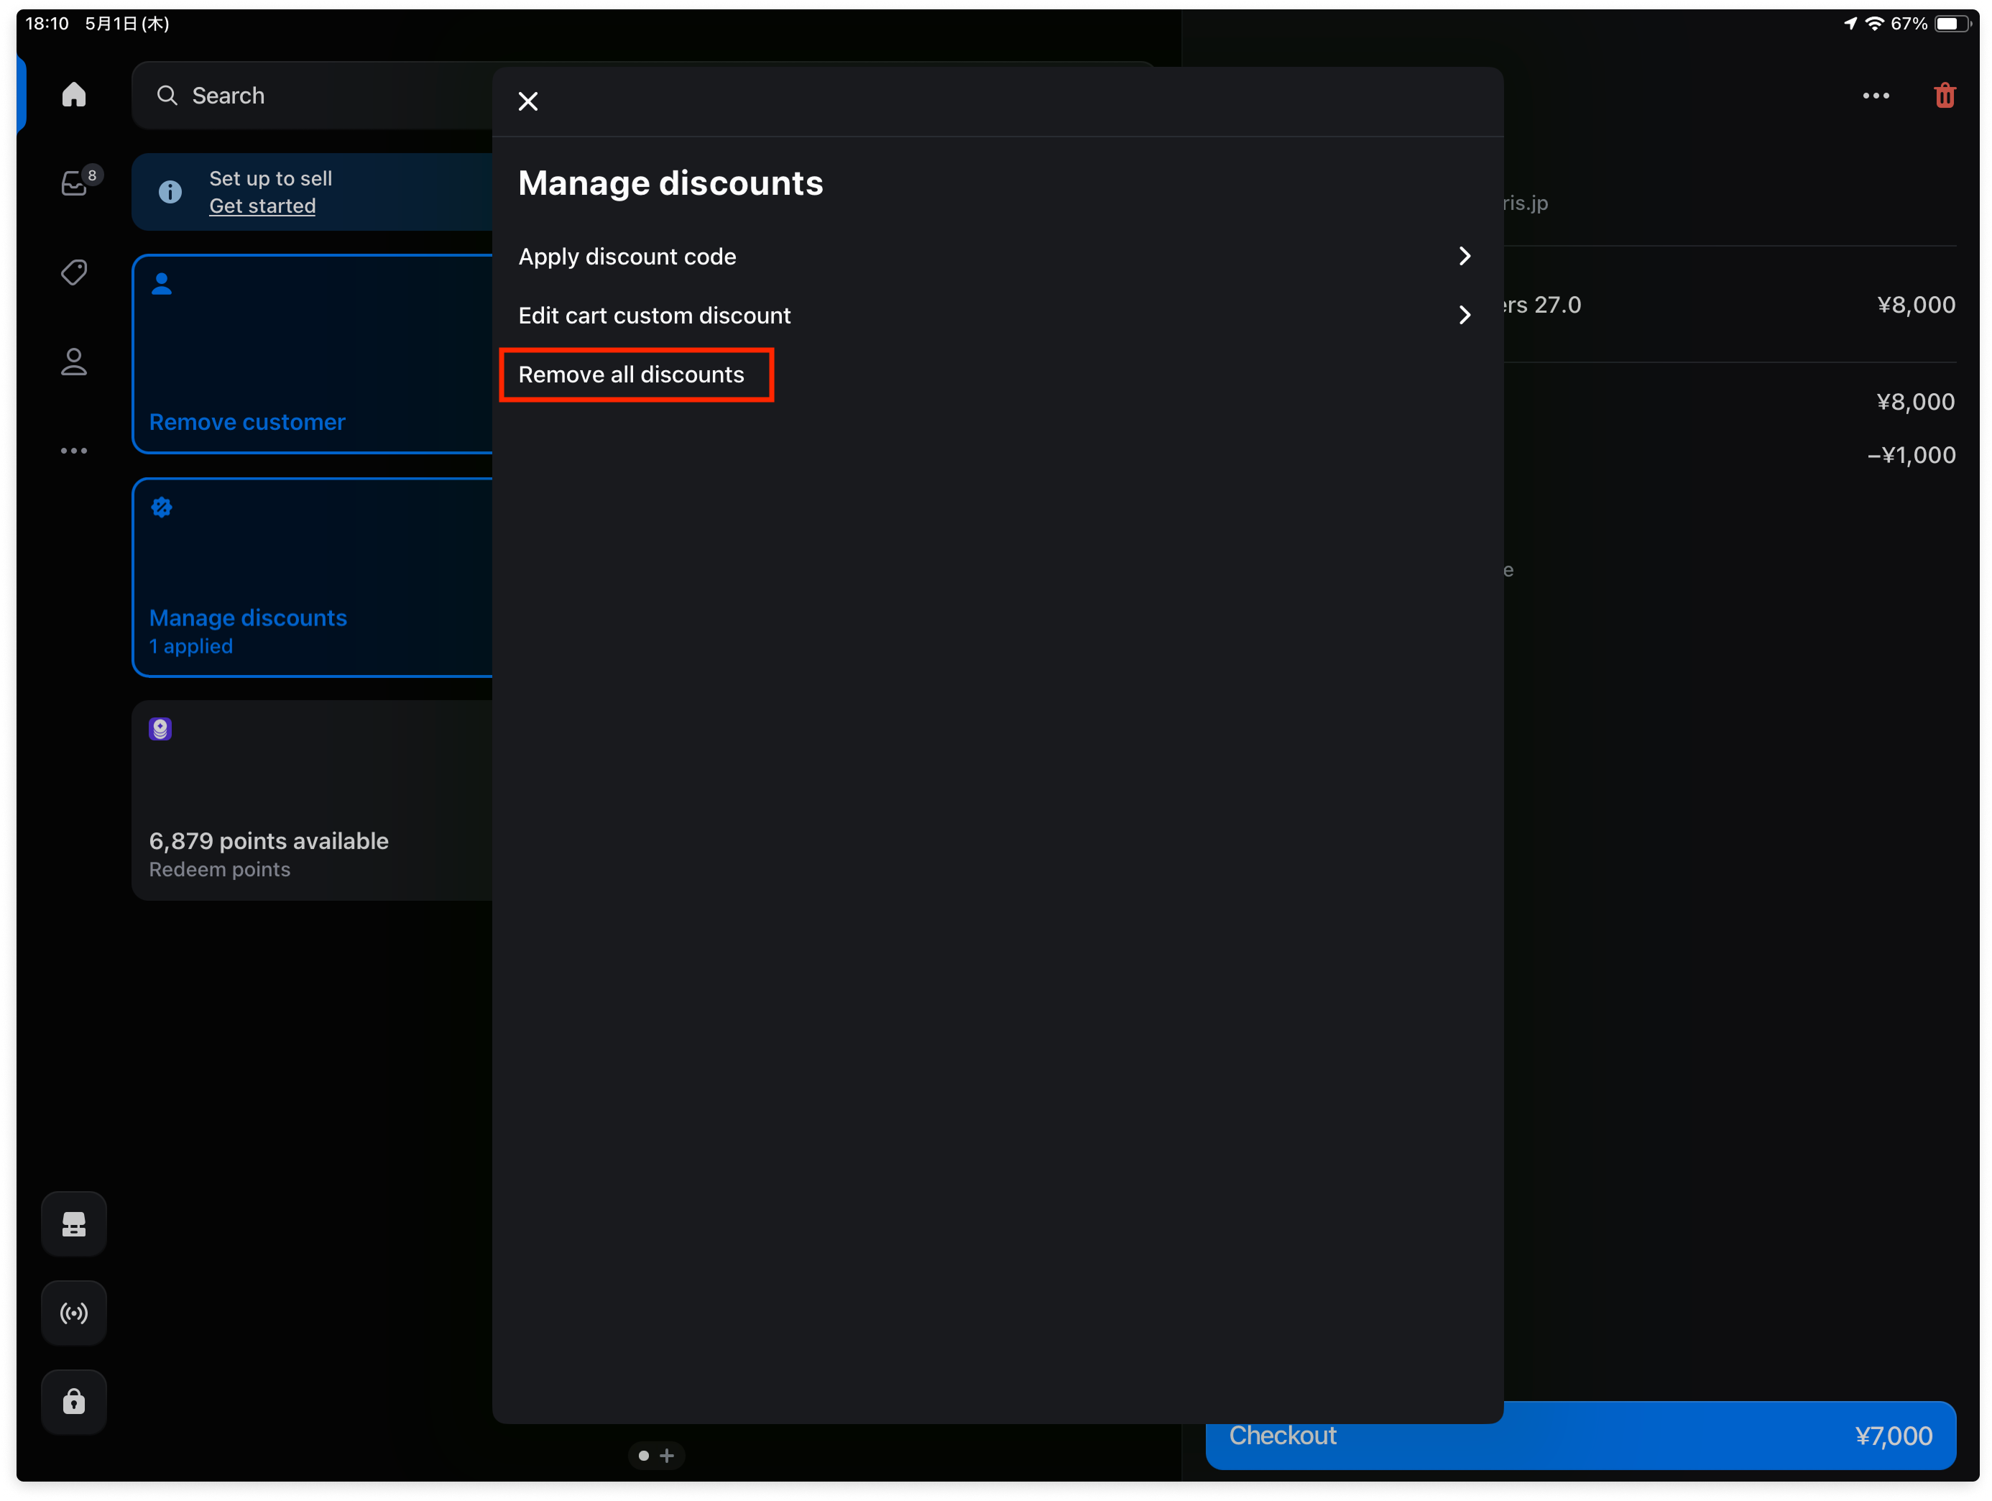Expand Edit cart custom discount chevron
Screen dimensions: 1992x1501
point(1465,316)
